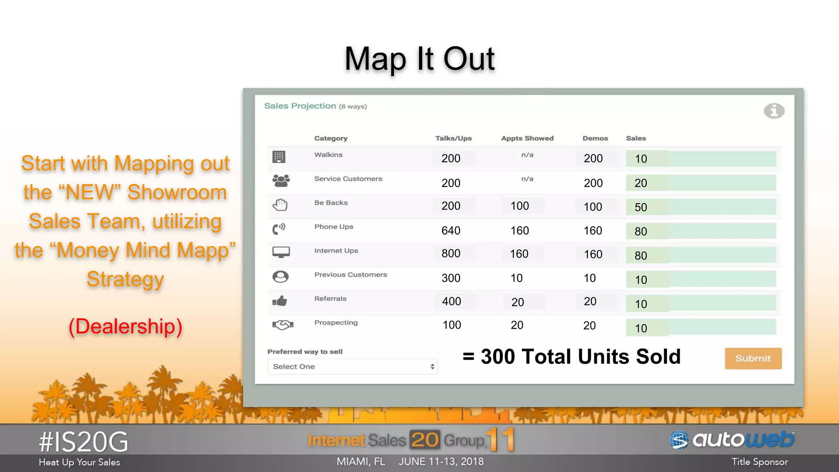Viewport: 839px width, 472px height.
Task: Click the Internet Ups monitor icon
Action: 281,252
